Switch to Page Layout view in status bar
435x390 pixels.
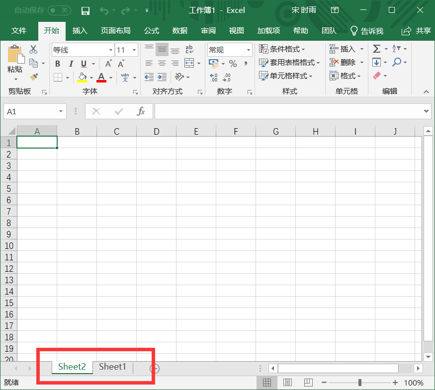[287, 383]
